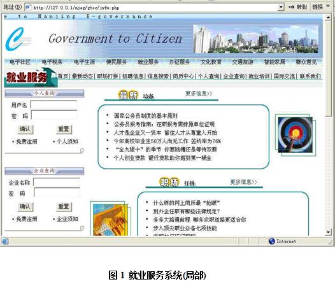This screenshot has width=335, height=284.
Task: Click 确认 button under 个人查询
Action: (25, 129)
